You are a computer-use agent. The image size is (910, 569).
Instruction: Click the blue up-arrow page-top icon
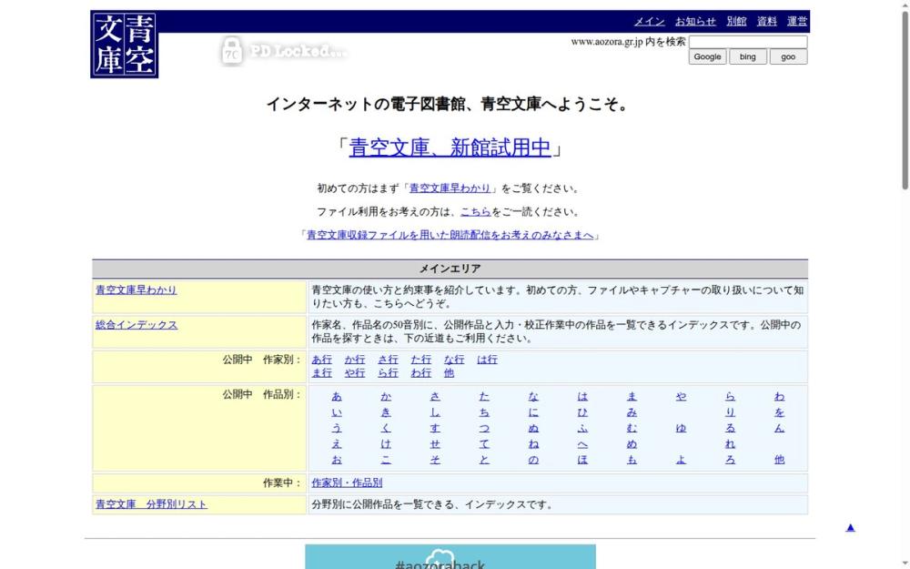coord(850,528)
